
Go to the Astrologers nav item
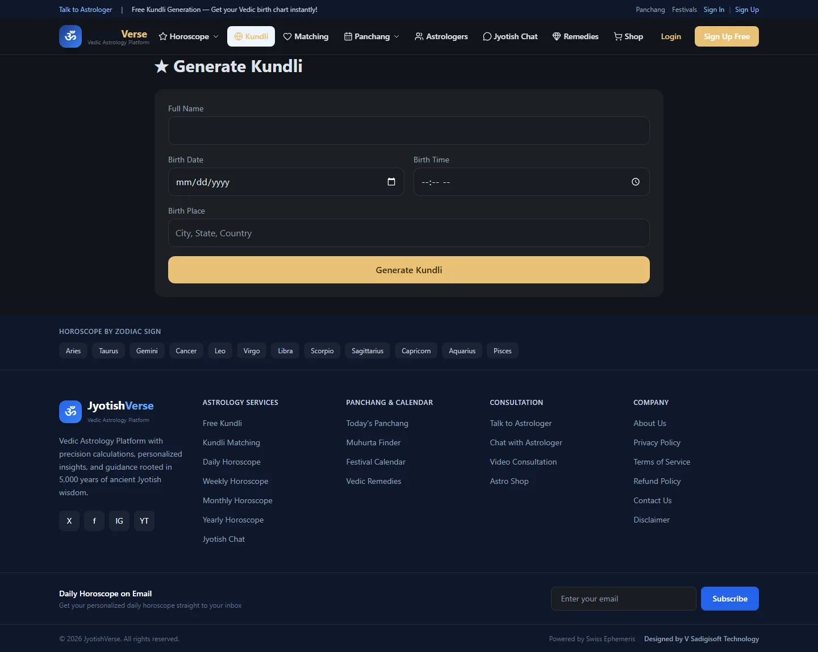[x=441, y=36]
